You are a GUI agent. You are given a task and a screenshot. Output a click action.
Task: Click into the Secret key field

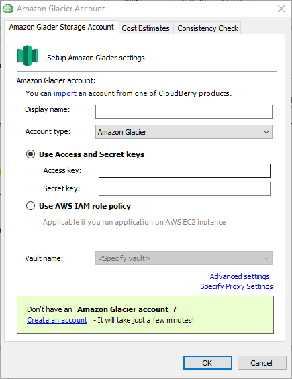[185, 188]
